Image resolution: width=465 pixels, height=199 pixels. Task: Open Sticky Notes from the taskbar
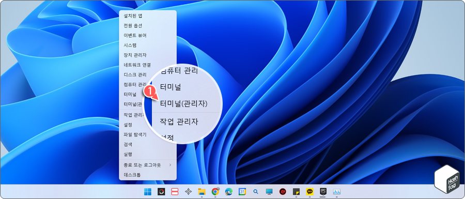coord(296,192)
